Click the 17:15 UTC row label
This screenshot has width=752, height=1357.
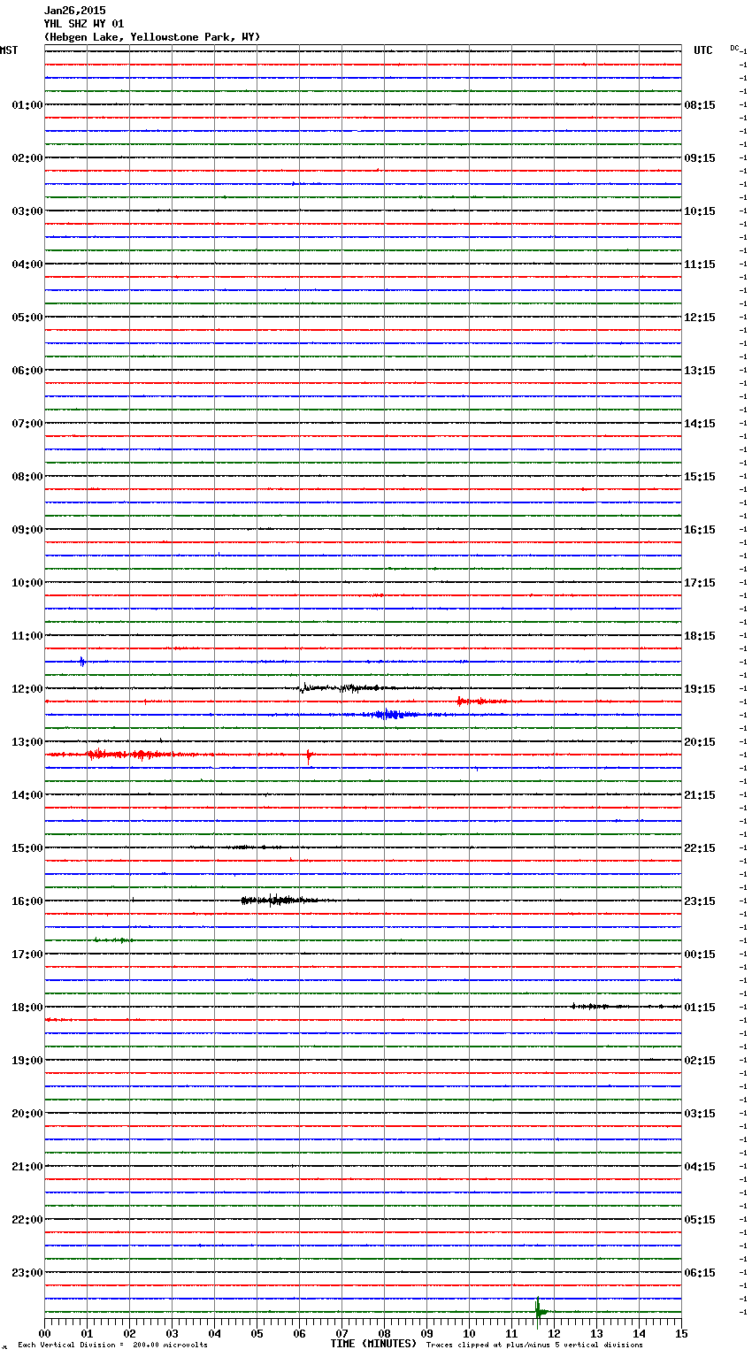(700, 583)
